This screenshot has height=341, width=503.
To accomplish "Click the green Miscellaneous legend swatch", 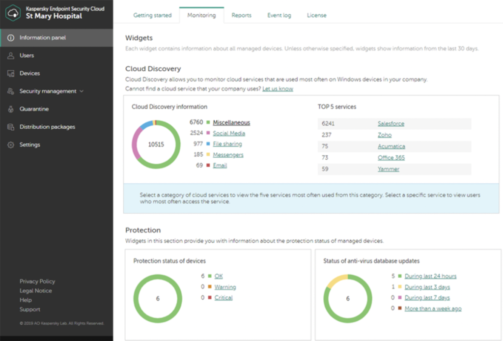I will pyautogui.click(x=208, y=122).
